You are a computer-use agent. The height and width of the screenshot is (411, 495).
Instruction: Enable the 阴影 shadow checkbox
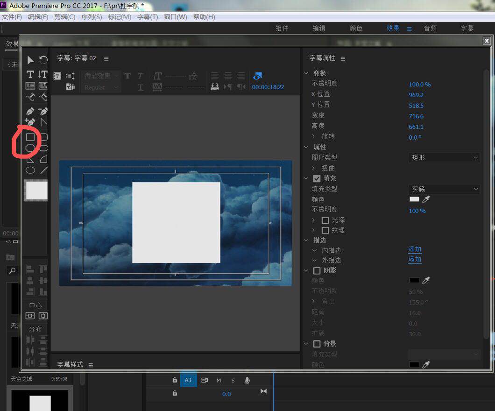click(x=317, y=271)
